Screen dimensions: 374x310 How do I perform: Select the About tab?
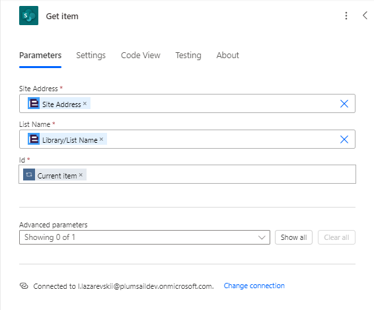(x=227, y=56)
